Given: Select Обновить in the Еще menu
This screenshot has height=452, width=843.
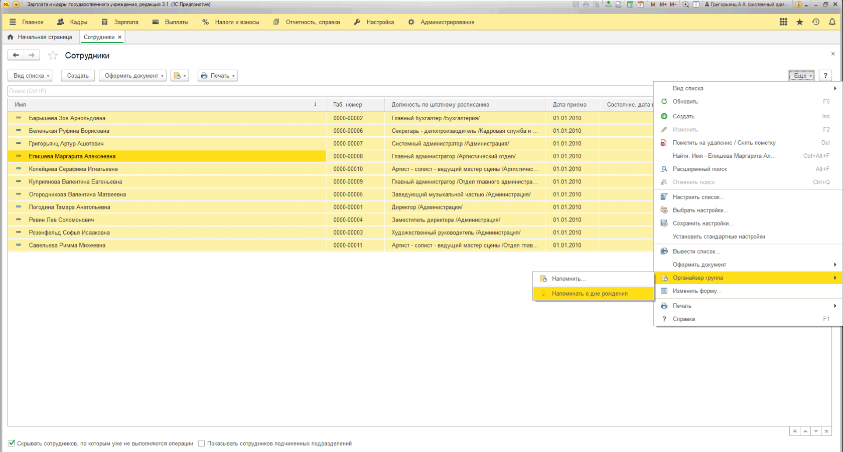Looking at the screenshot, I should coord(748,101).
